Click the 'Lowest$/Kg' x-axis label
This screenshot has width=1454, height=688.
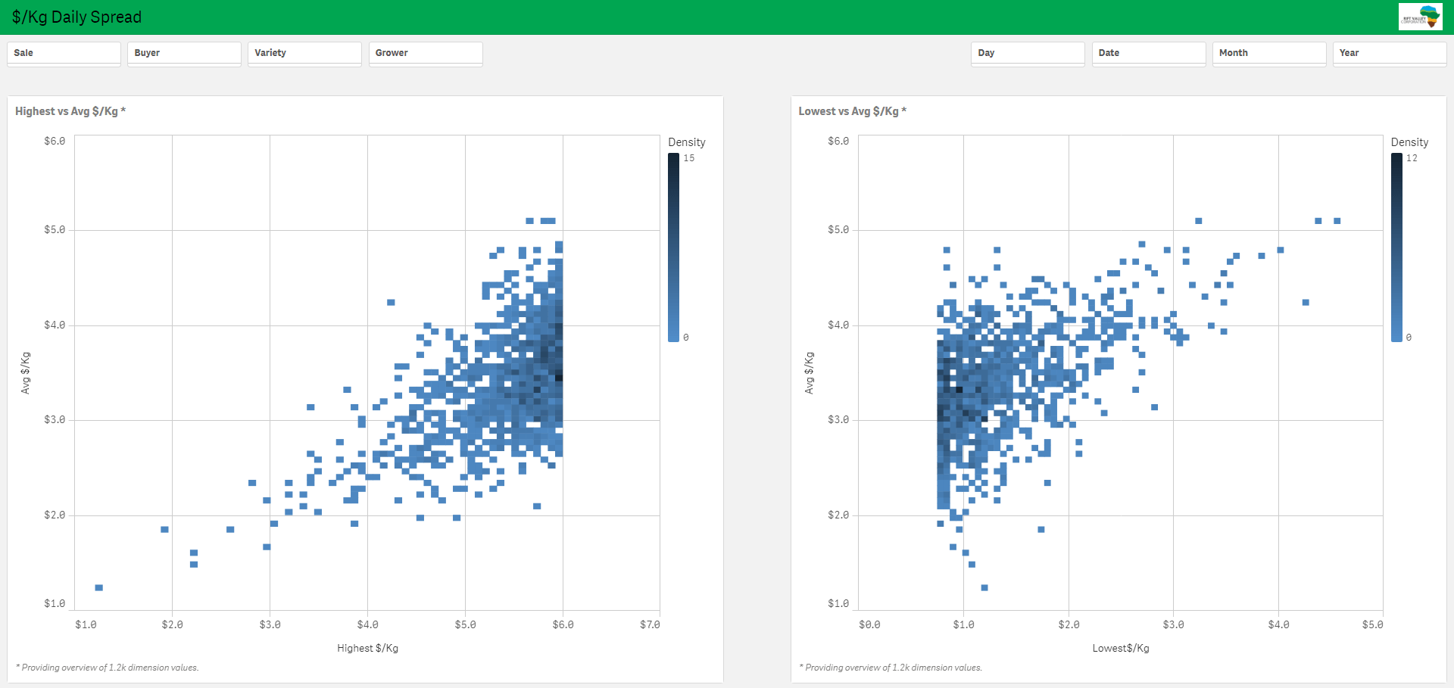[1120, 648]
